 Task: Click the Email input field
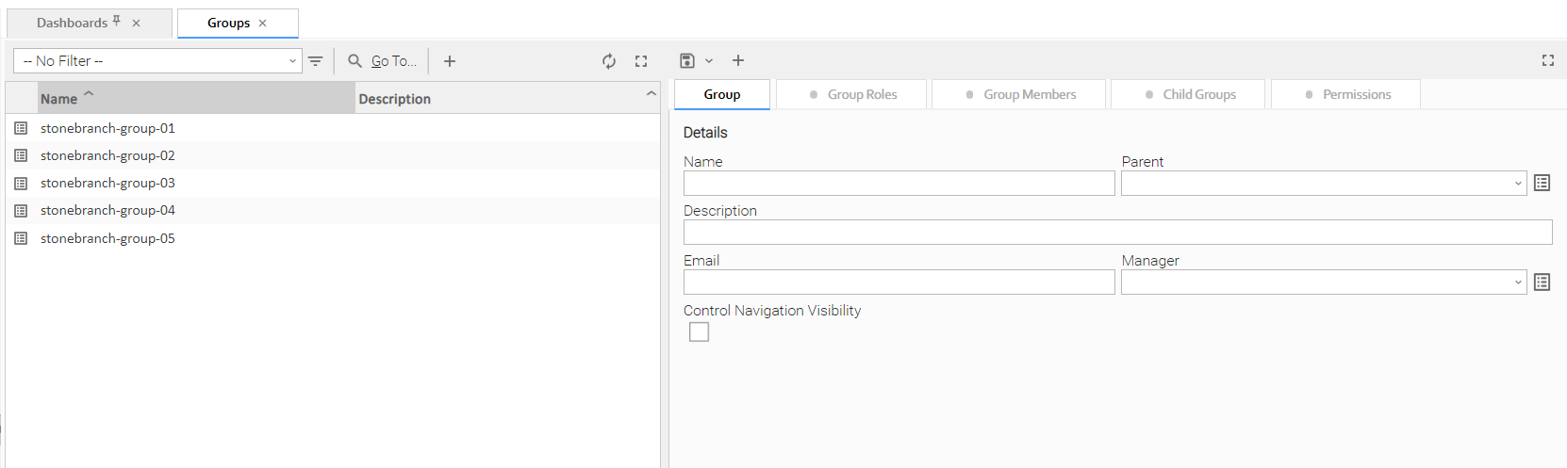899,282
